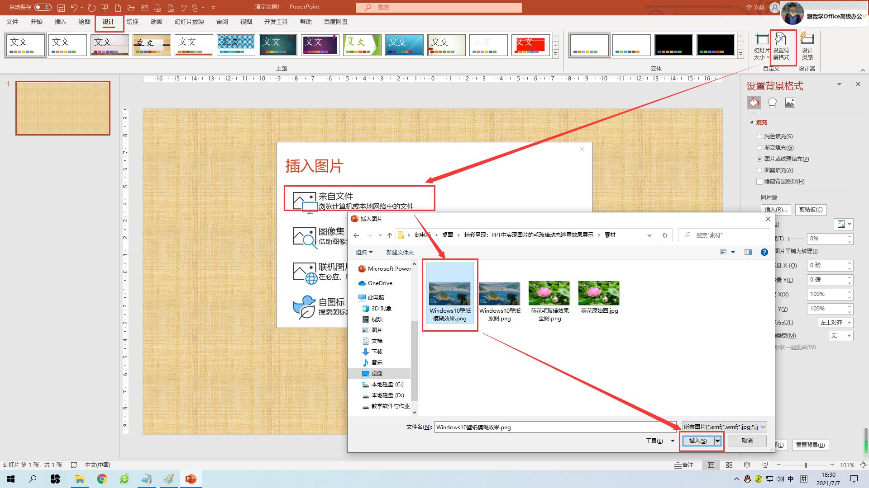The height and width of the screenshot is (488, 869).
Task: Toggle the AutoSave switch in title bar
Action: click(43, 7)
